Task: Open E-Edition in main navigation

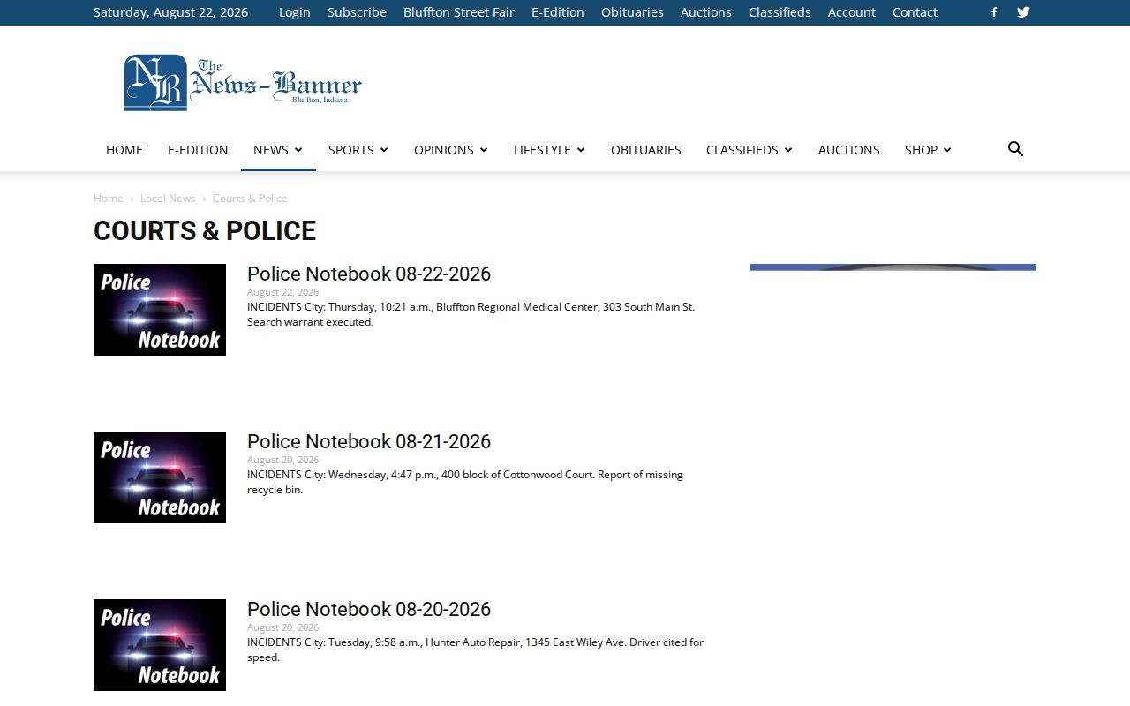Action: pyautogui.click(x=198, y=150)
